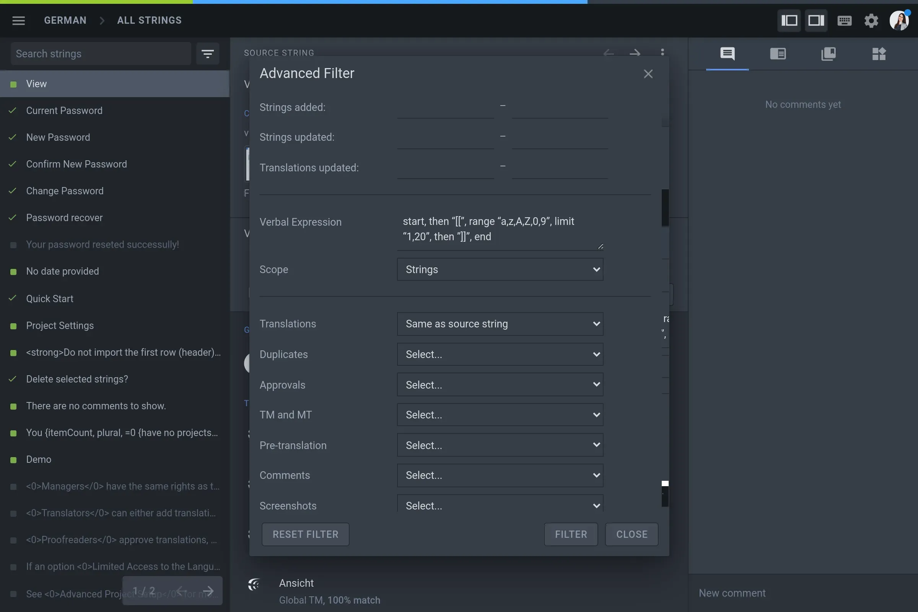Click the navigation forward arrow icon
This screenshot has height=612, width=918.
[635, 53]
